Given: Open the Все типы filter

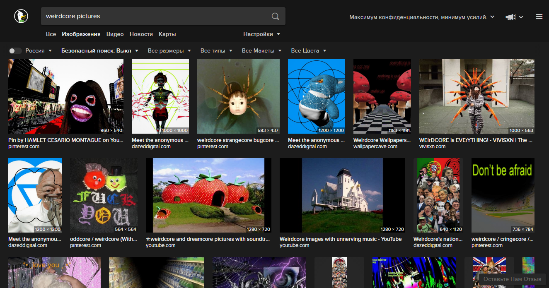Looking at the screenshot, I should 216,50.
